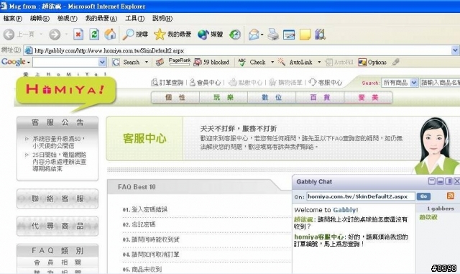Select the 百貨 category tab

pyautogui.click(x=320, y=98)
